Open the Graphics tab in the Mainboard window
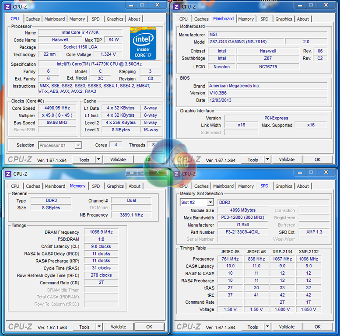This screenshot has width=340, height=336. [x=284, y=19]
